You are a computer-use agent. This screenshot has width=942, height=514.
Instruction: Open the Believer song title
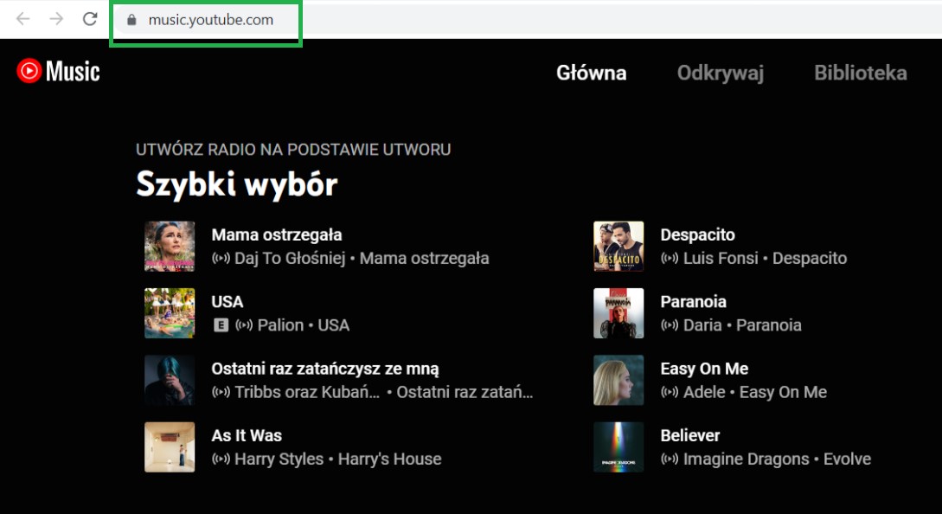coord(689,435)
